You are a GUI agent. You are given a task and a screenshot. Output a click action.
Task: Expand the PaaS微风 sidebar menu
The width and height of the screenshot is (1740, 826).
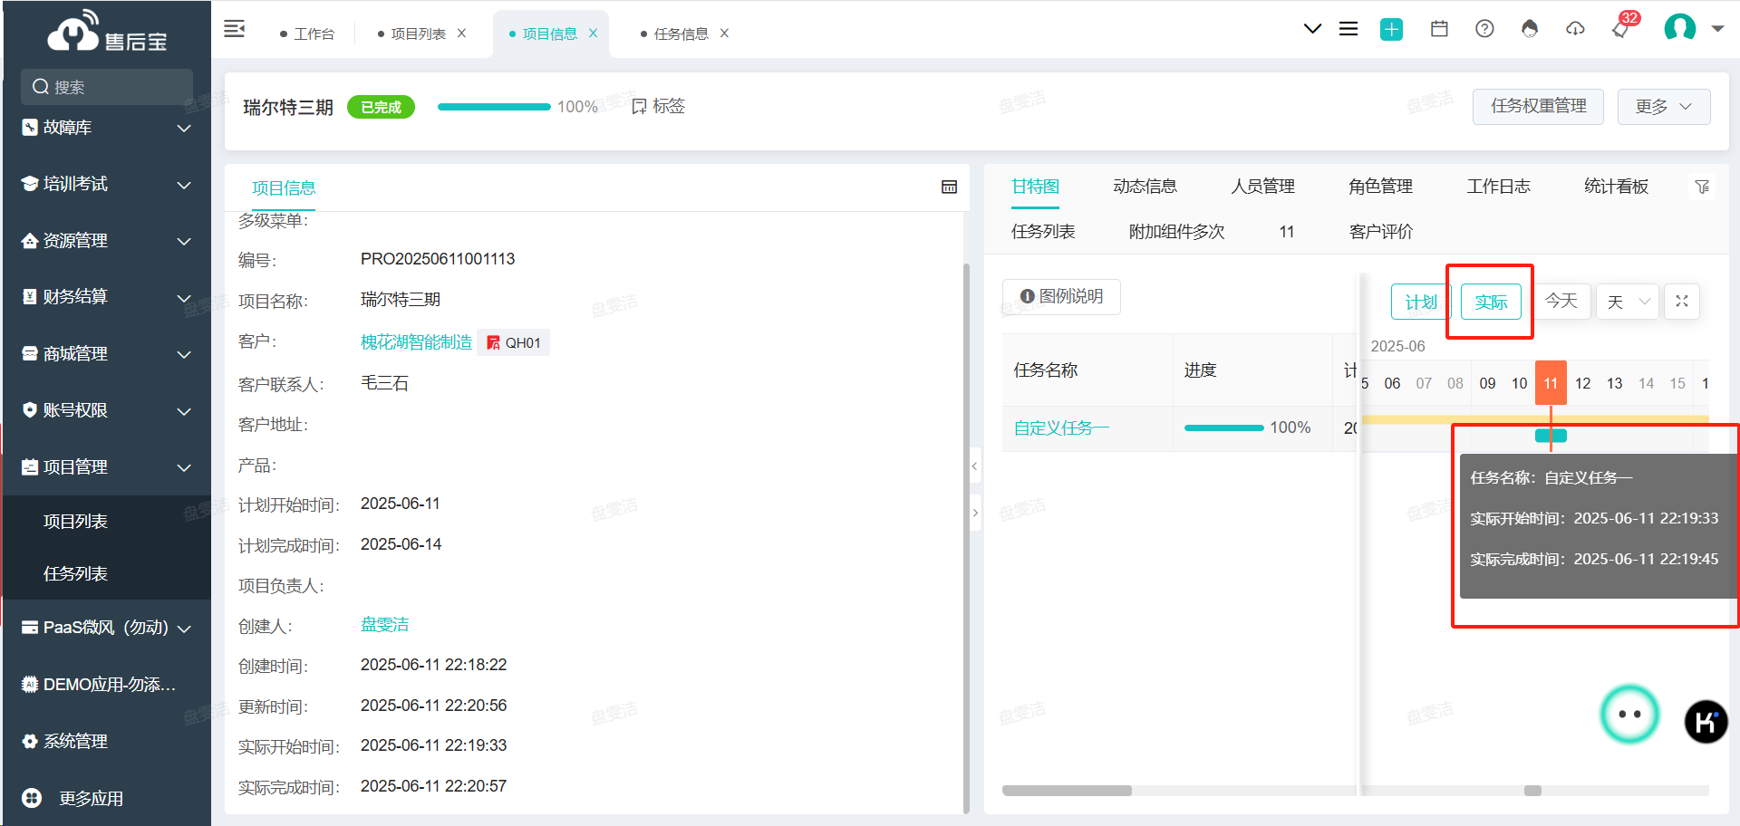[107, 628]
